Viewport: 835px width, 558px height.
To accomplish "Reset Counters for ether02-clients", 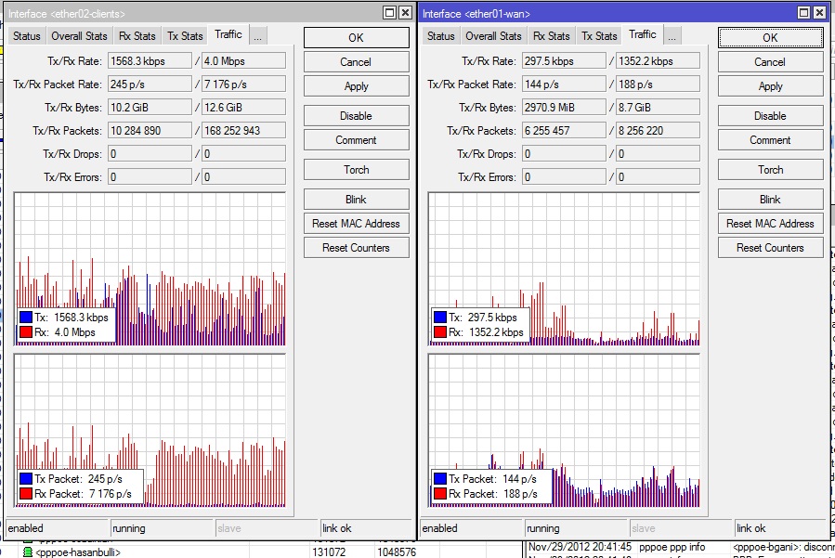I will pos(357,248).
